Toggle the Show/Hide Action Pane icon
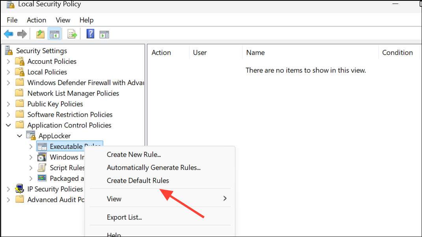422x237 pixels. click(104, 34)
